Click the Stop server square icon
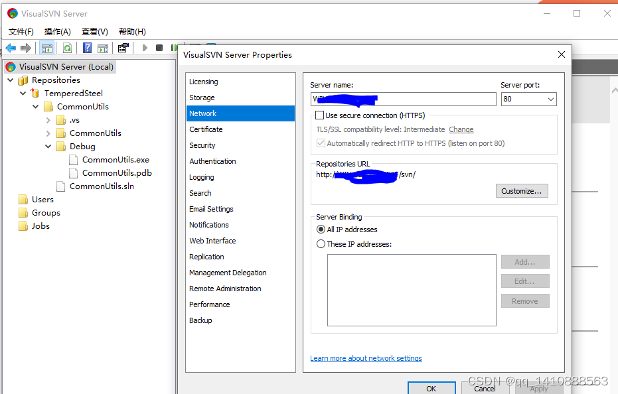This screenshot has width=618, height=394. pyautogui.click(x=159, y=48)
